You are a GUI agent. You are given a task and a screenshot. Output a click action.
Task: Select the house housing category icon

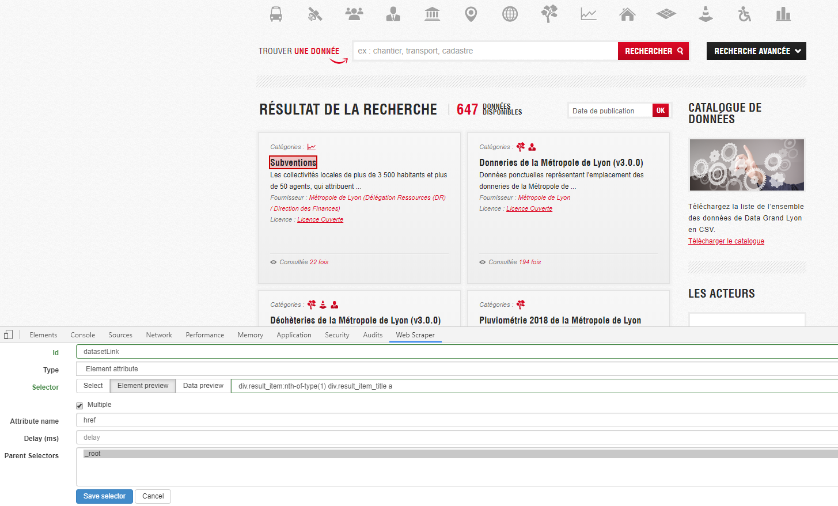pyautogui.click(x=627, y=14)
